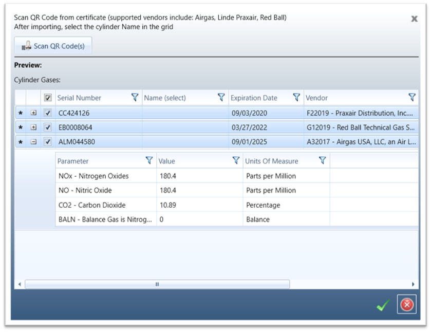The image size is (431, 332).
Task: Click the Airgas USA vendor cell
Action: tap(361, 142)
